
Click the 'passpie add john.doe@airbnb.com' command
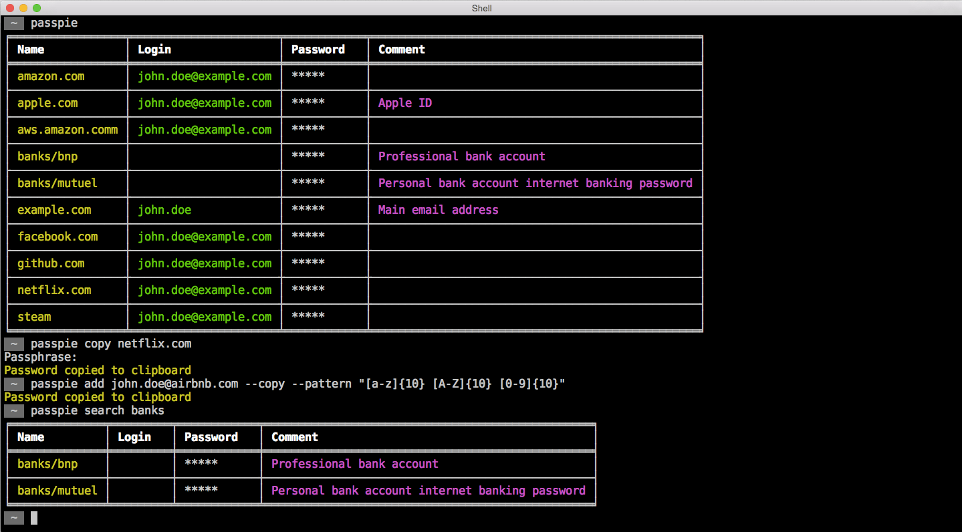(298, 384)
